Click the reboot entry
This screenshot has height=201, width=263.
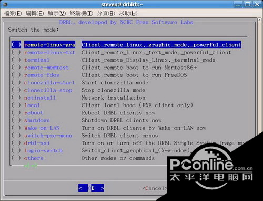tap(34, 113)
